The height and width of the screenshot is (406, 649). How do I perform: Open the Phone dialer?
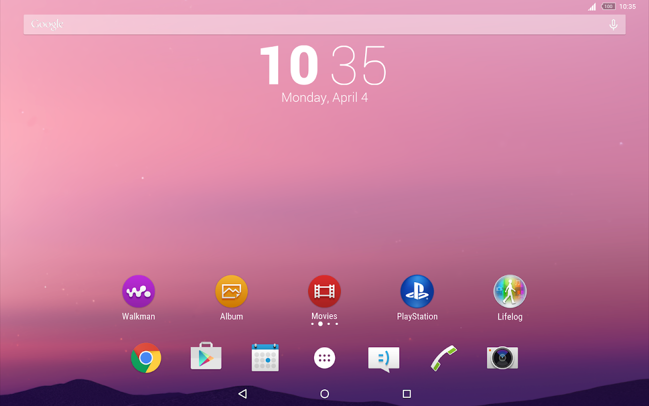click(444, 358)
